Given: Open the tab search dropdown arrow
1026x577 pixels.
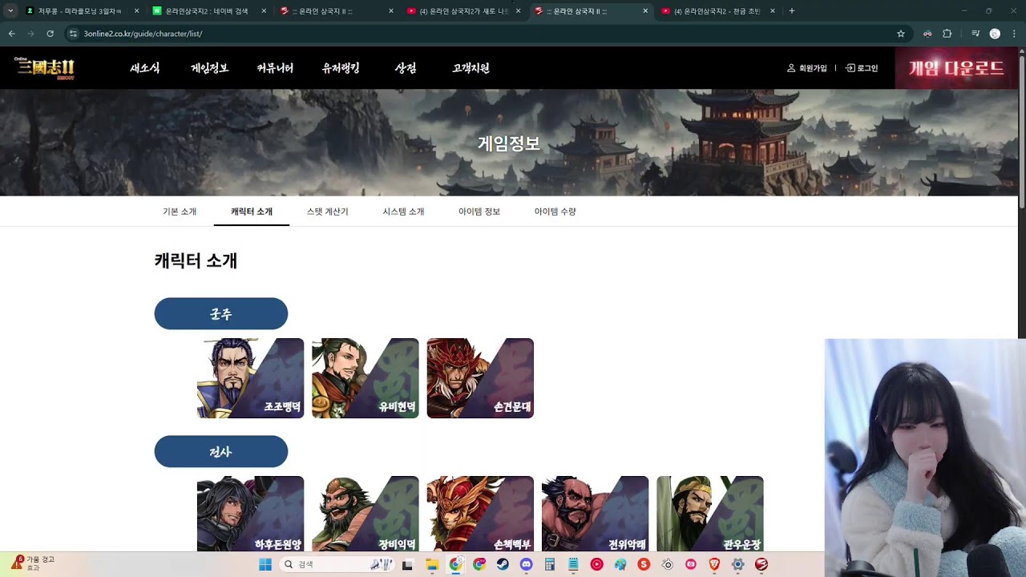Looking at the screenshot, I should pos(10,11).
